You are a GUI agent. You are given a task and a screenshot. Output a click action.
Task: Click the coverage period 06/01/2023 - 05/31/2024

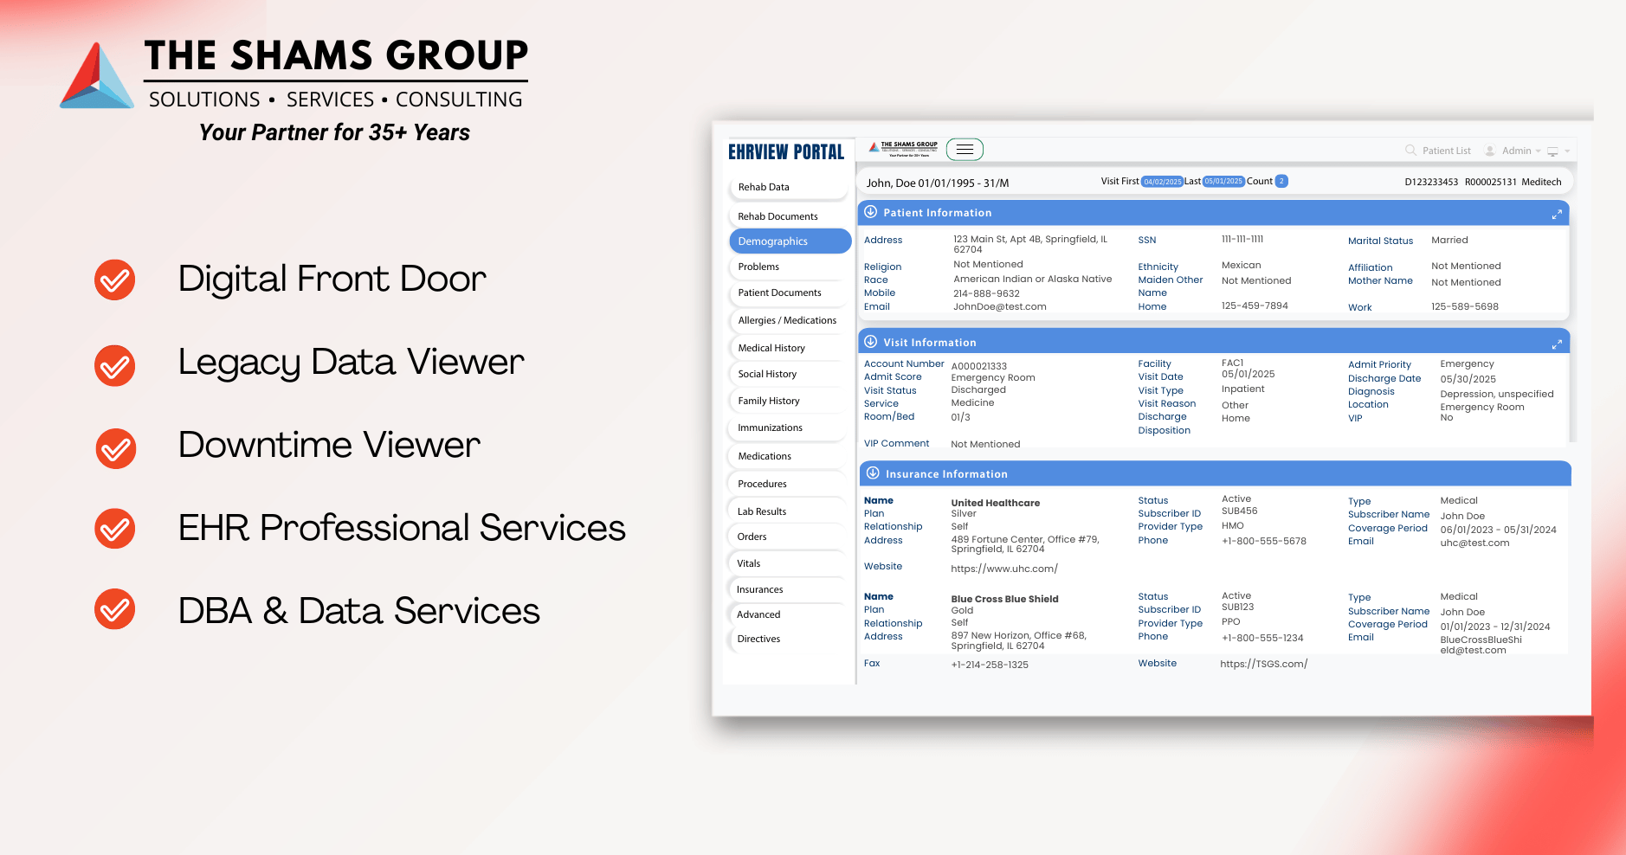1498,530
